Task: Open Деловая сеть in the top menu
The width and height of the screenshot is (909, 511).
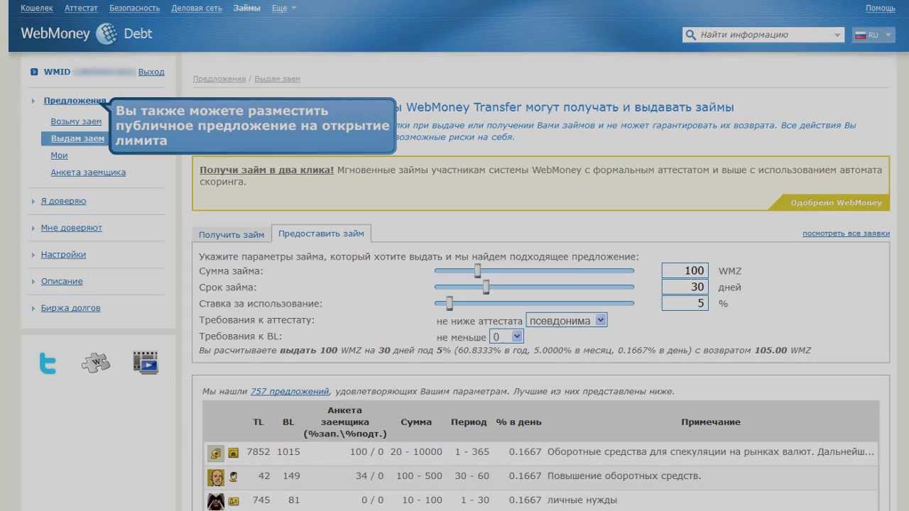Action: coord(197,9)
